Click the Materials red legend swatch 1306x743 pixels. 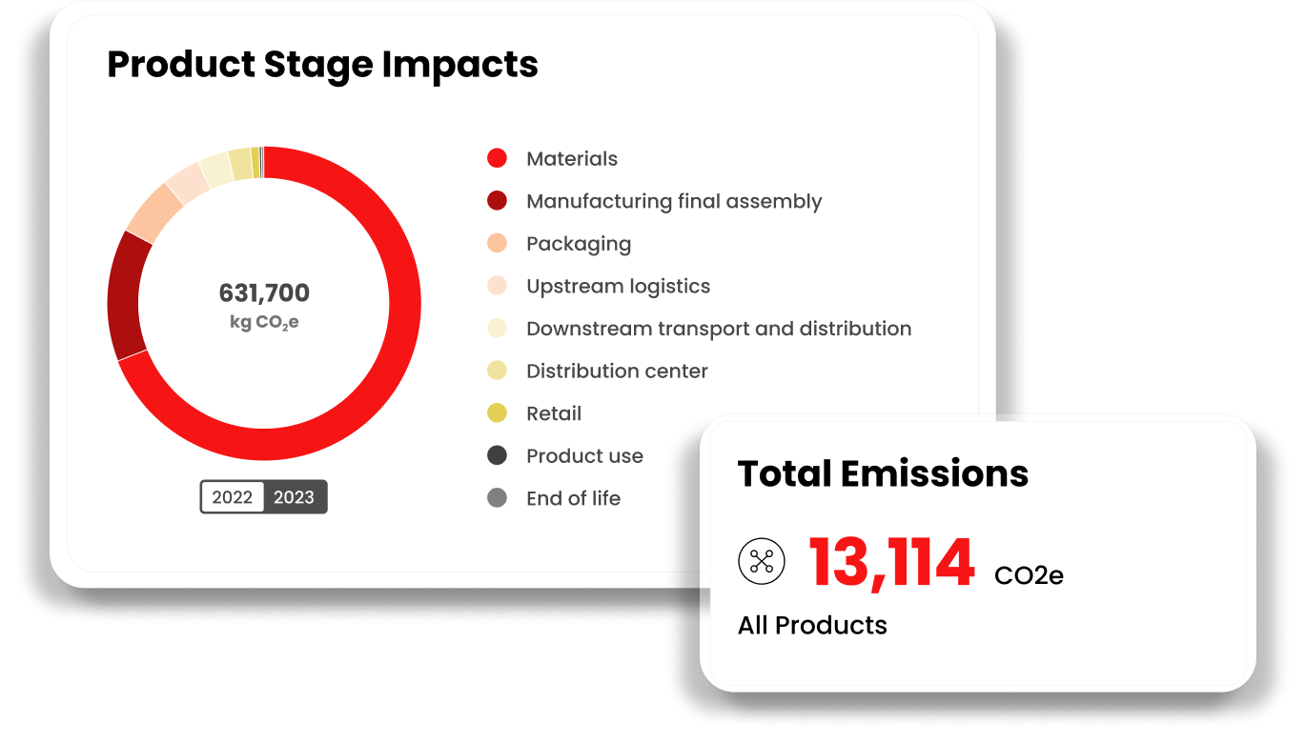(497, 159)
